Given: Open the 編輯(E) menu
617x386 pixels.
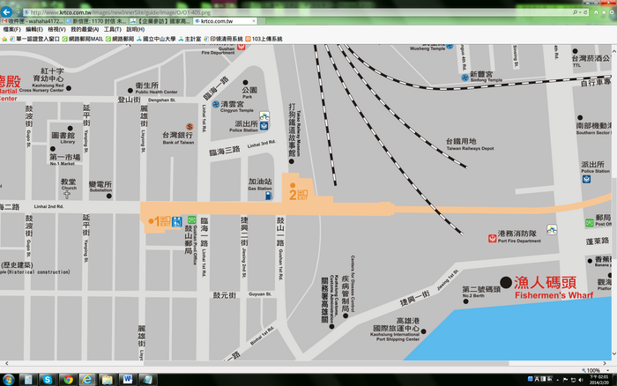Looking at the screenshot, I should (34, 29).
